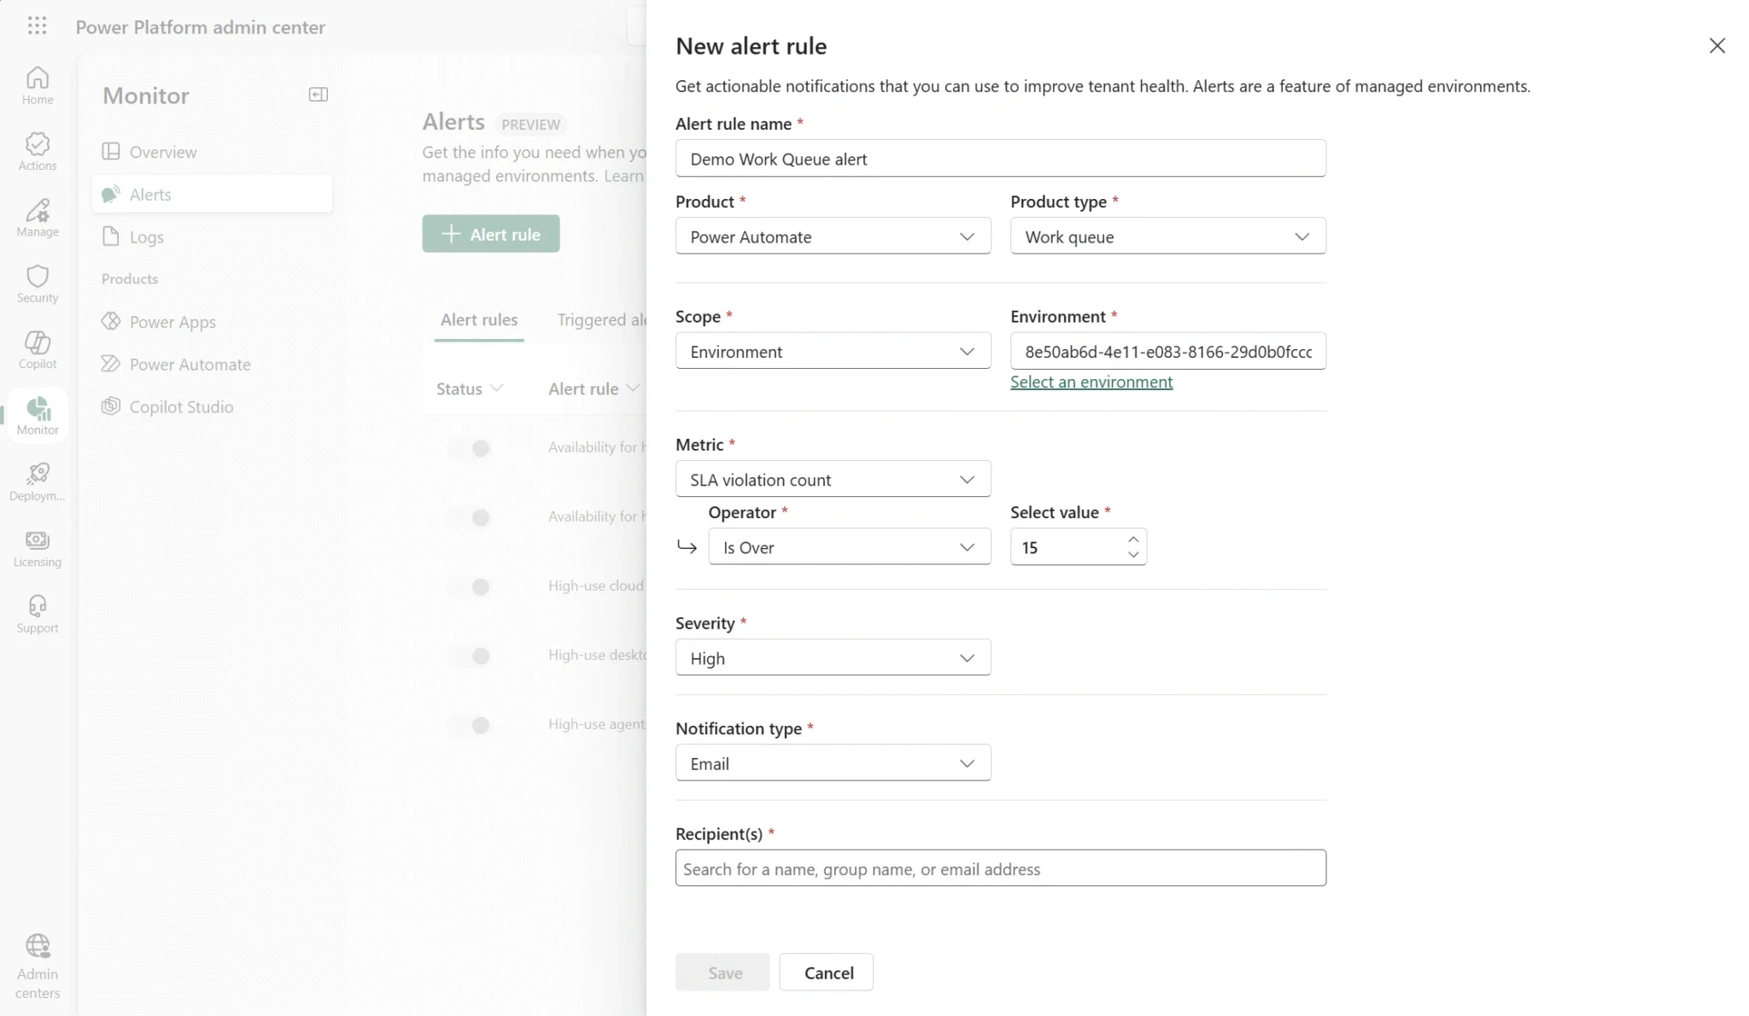Open the Severity dropdown showing High
The height and width of the screenshot is (1016, 1749).
coord(833,657)
